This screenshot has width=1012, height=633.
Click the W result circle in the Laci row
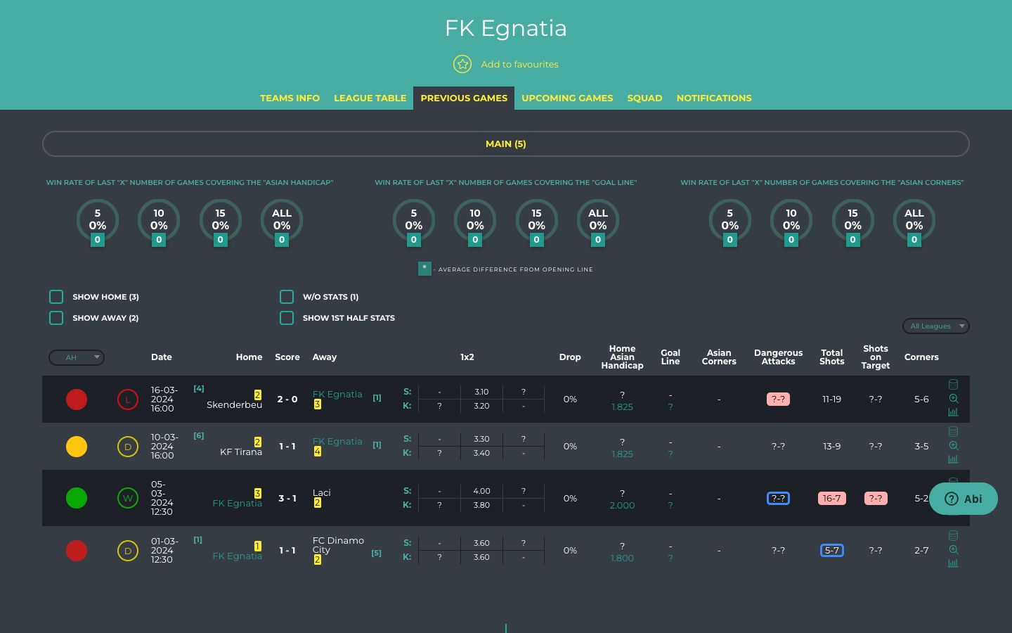(x=128, y=498)
